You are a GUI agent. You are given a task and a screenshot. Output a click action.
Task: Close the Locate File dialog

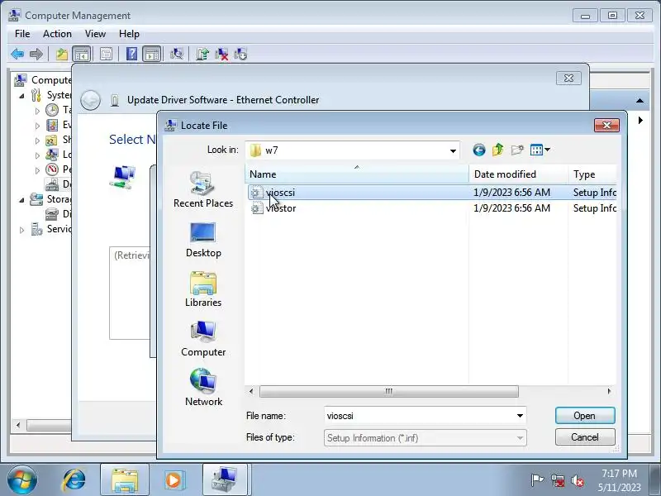point(606,126)
